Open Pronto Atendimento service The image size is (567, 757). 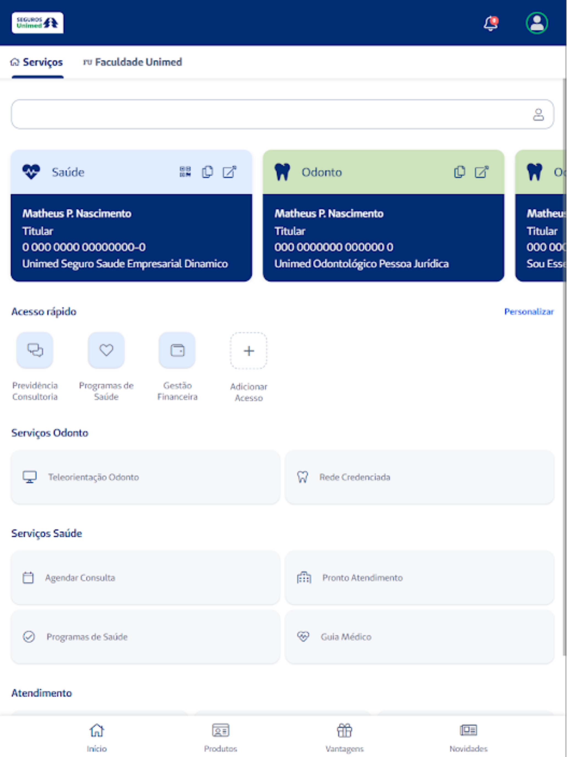(x=420, y=578)
